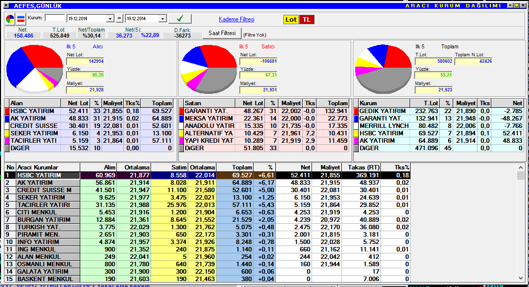Open the Kademe Filtresi link

pyautogui.click(x=236, y=19)
